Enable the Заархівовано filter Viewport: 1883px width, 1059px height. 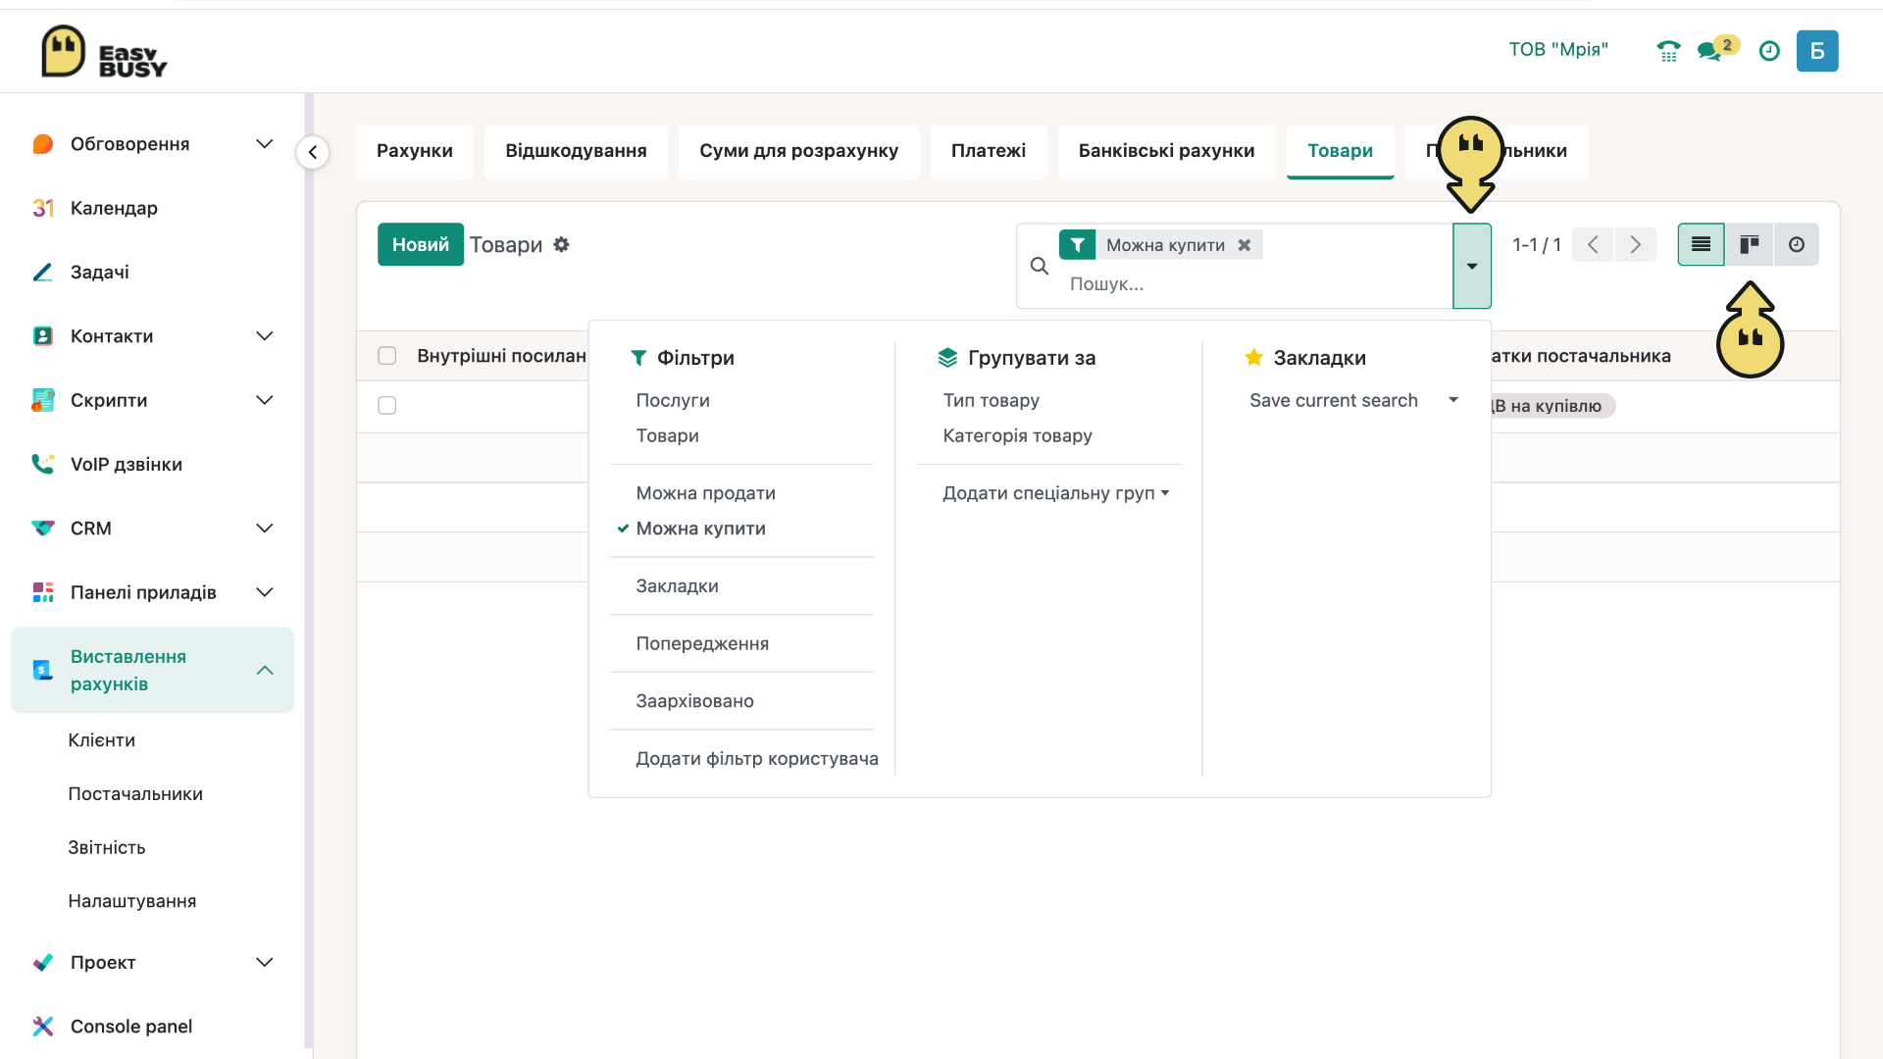[694, 701]
